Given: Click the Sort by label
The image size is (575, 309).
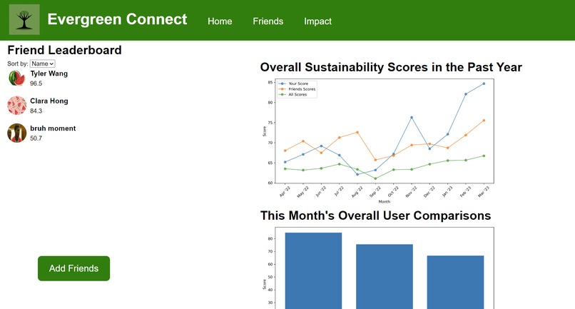Looking at the screenshot, I should click(x=18, y=64).
